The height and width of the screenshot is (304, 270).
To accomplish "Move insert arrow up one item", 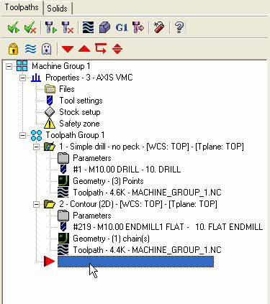I will (84, 49).
